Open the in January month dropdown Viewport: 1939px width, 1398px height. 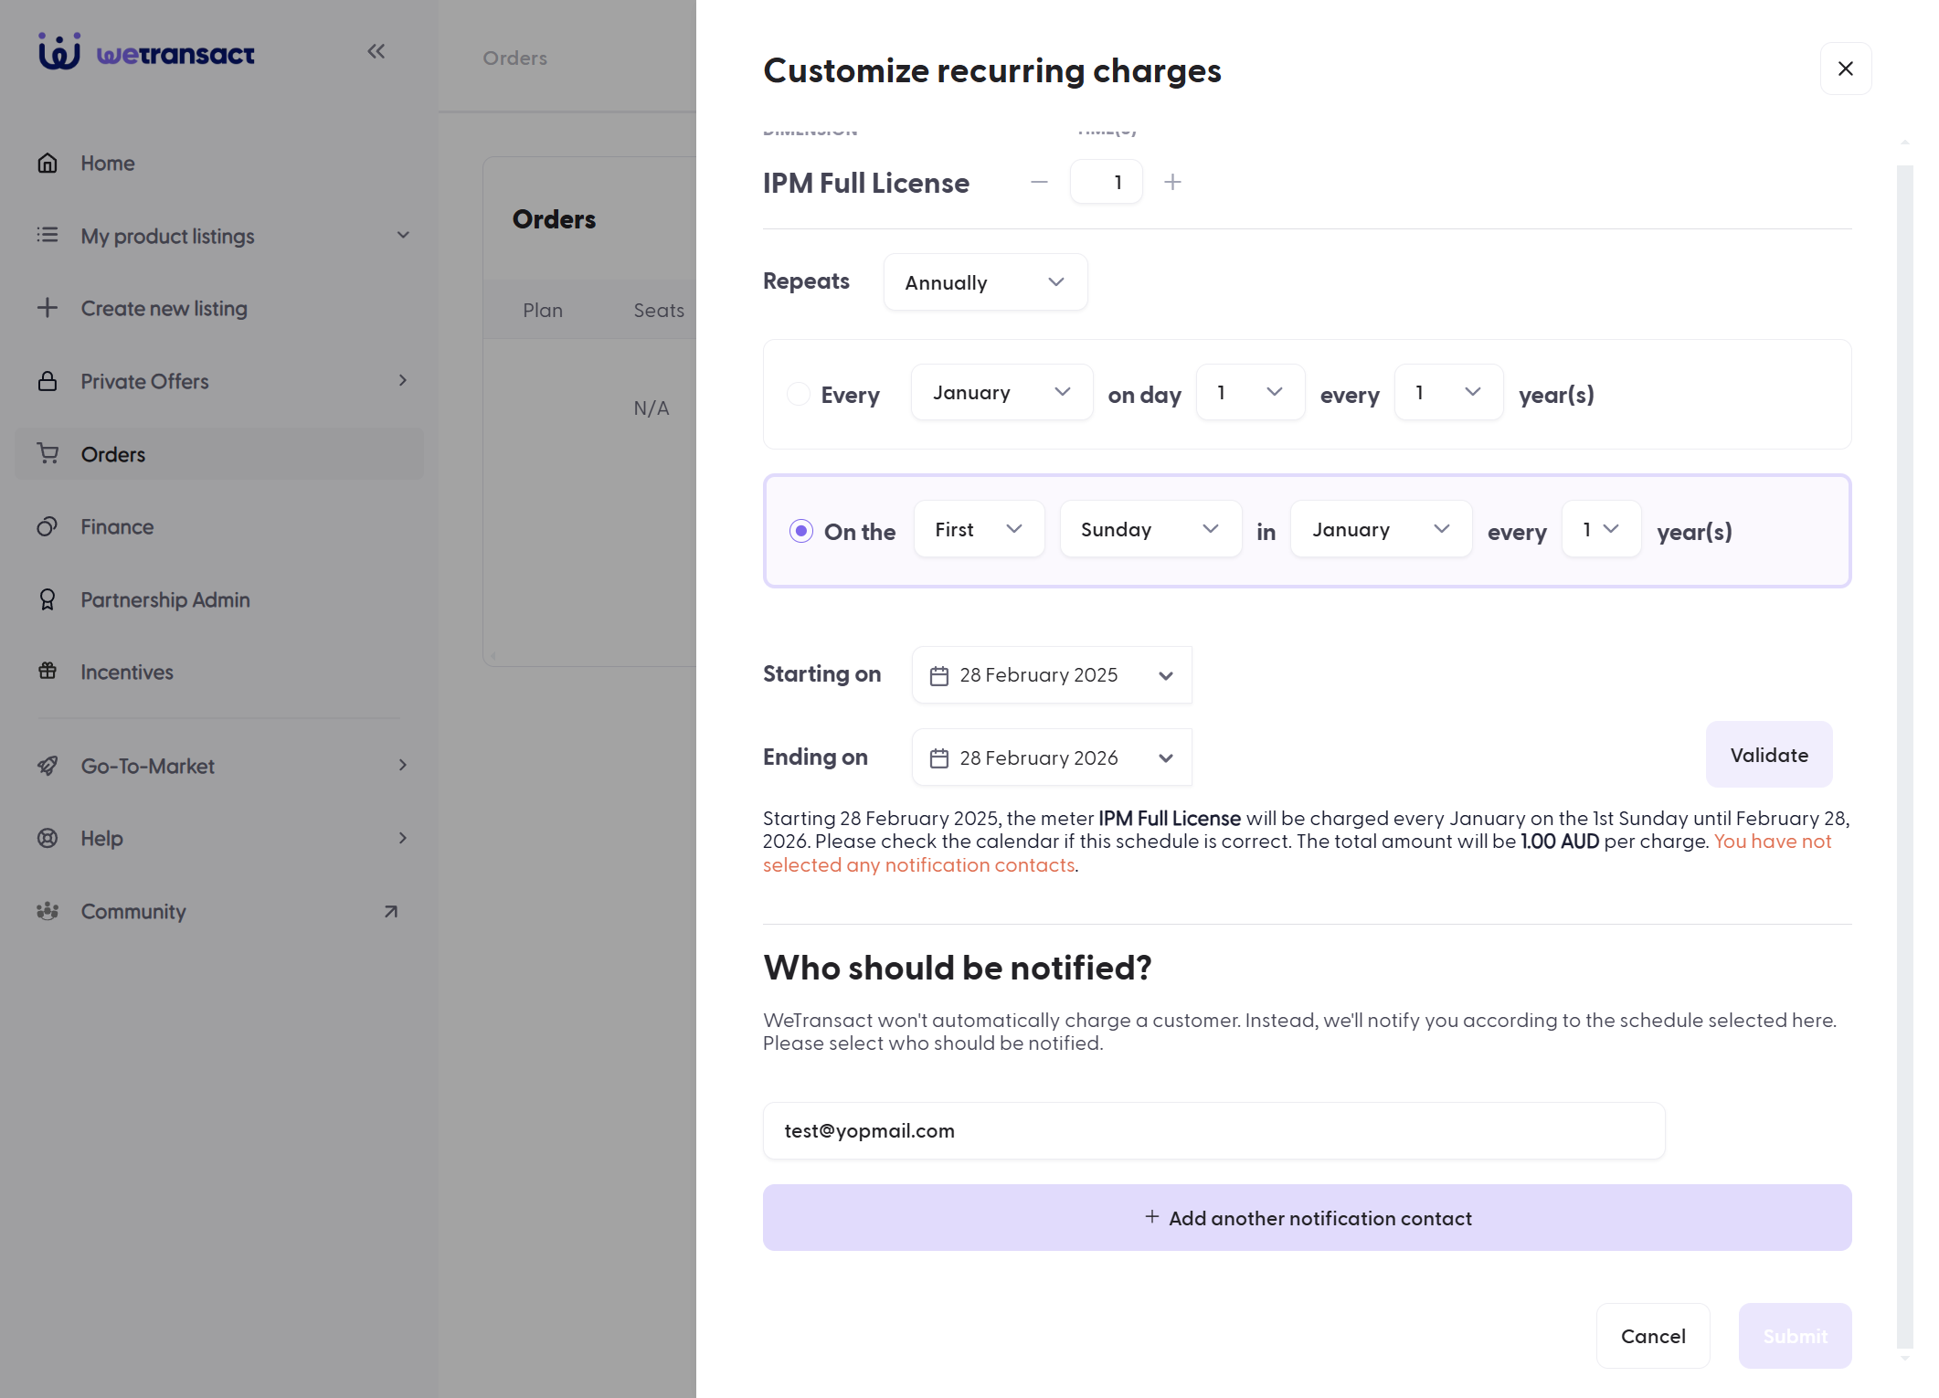(x=1381, y=530)
